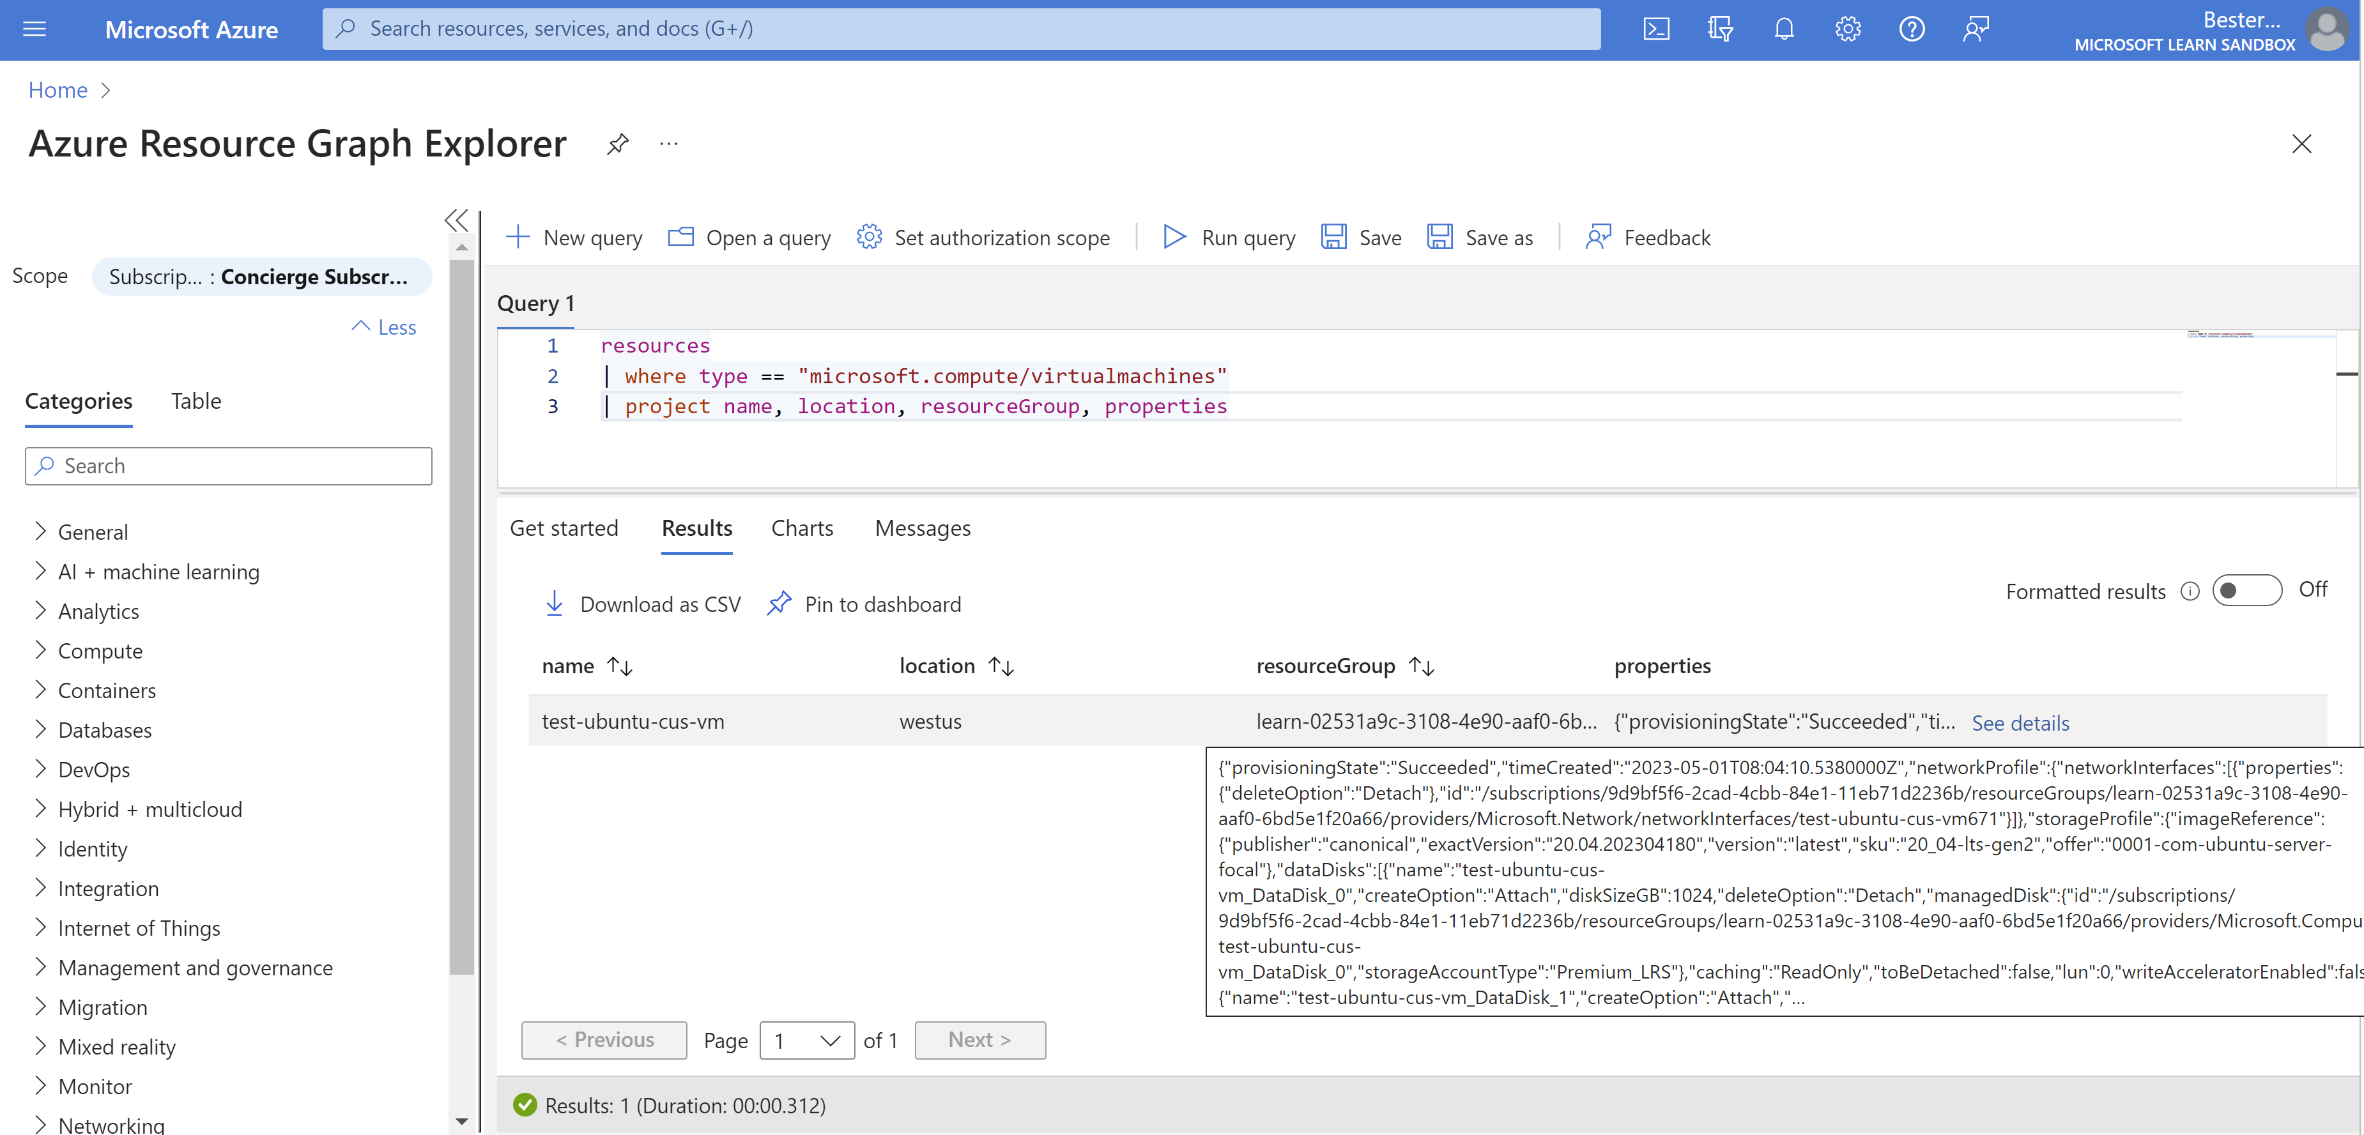Screen dimensions: 2364x1135
Task: Sort by the resourceGroup column
Action: pyautogui.click(x=1346, y=666)
